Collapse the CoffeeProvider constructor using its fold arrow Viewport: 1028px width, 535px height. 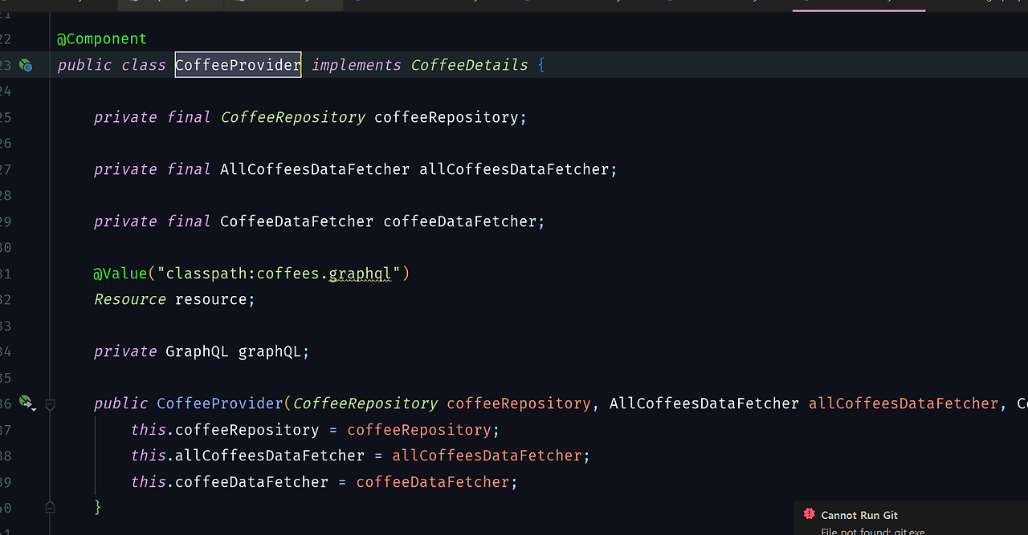[x=50, y=403]
